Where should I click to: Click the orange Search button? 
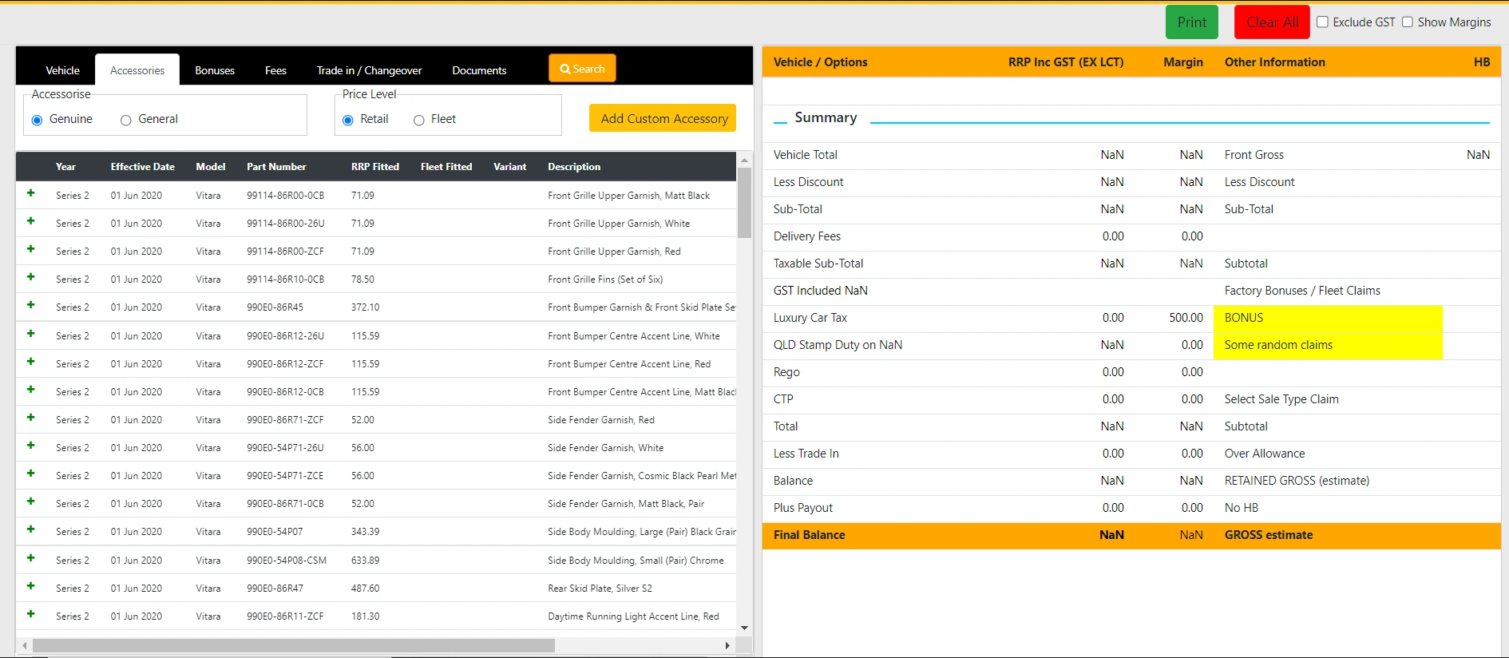click(x=582, y=69)
